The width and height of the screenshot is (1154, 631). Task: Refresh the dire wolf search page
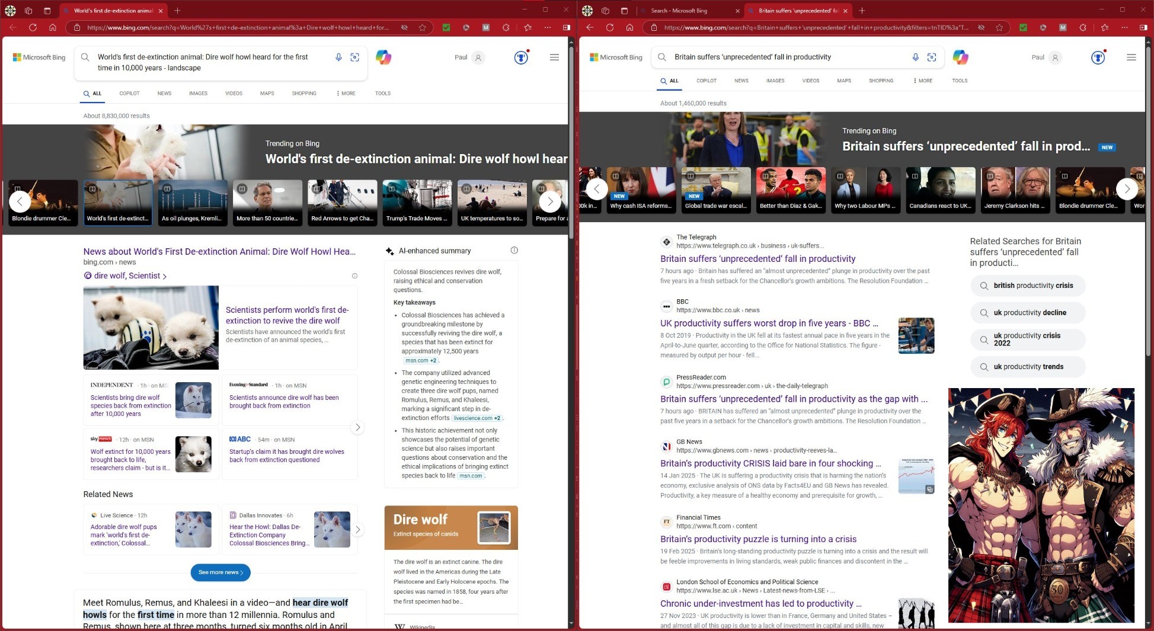(33, 27)
